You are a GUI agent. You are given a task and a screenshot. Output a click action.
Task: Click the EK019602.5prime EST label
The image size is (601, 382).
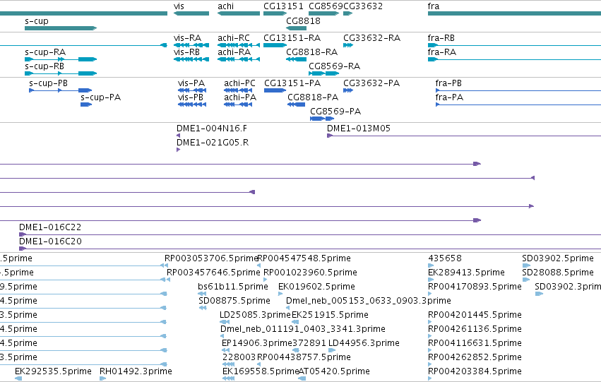pyautogui.click(x=316, y=287)
